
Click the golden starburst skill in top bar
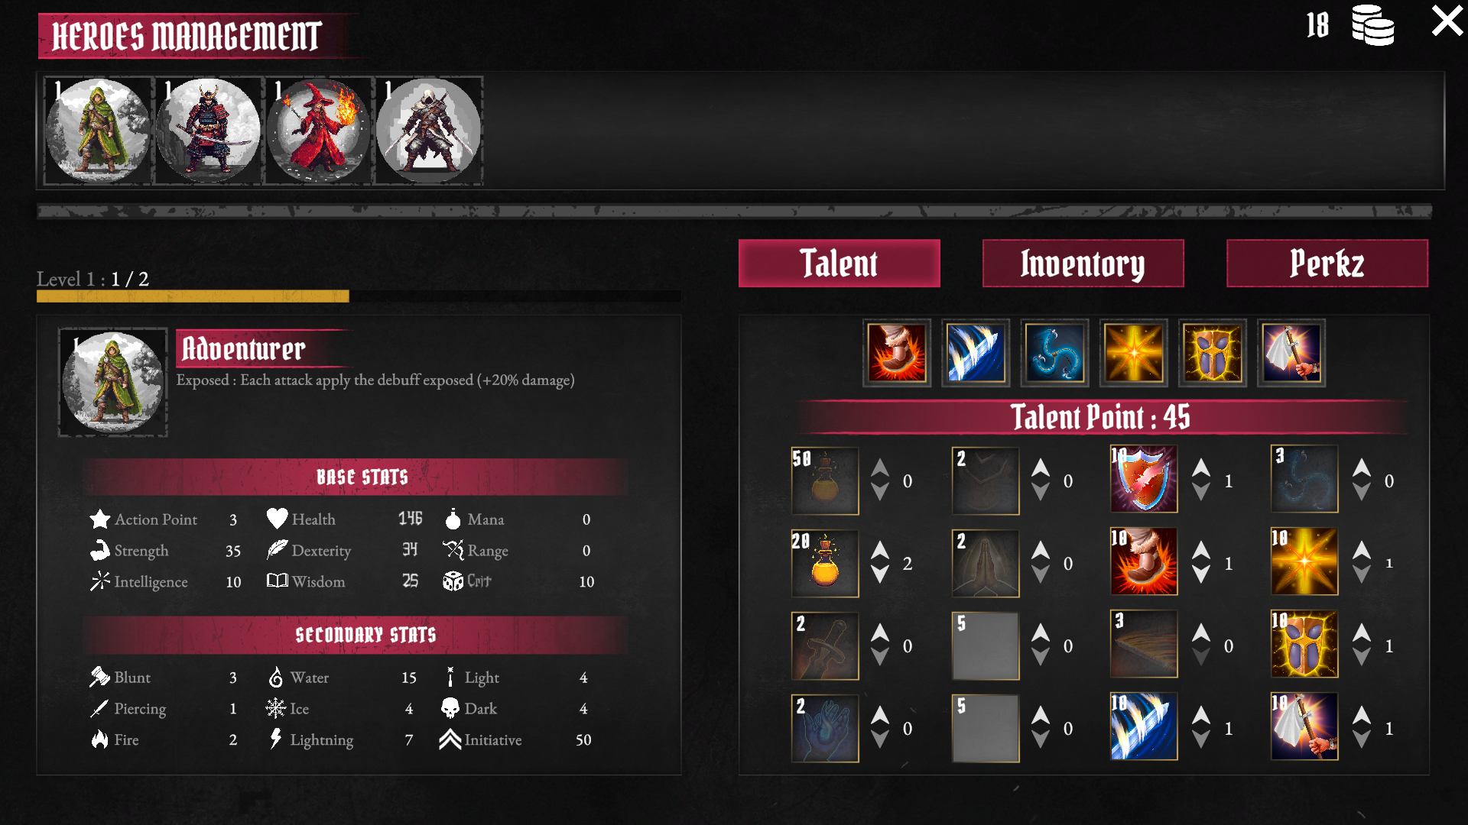[1134, 353]
